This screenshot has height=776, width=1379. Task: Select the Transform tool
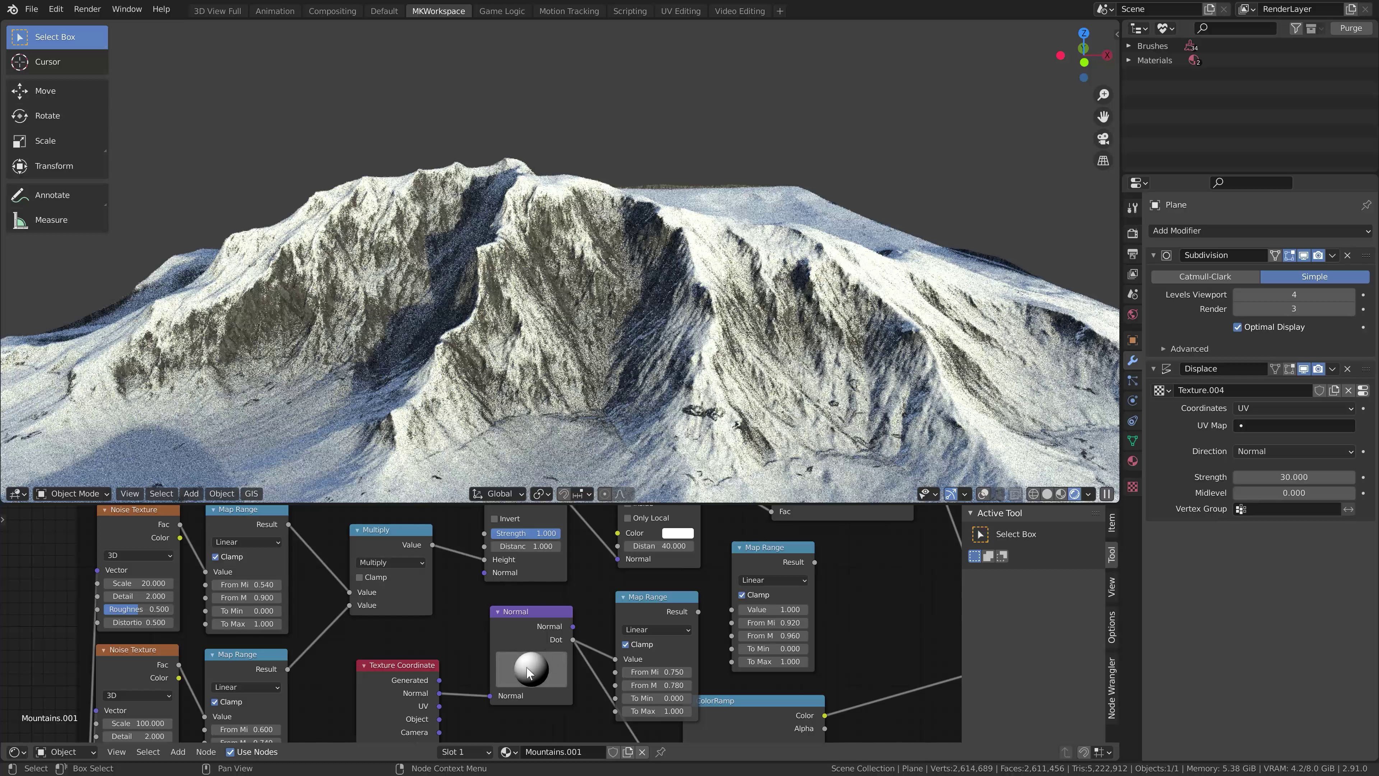pos(57,166)
